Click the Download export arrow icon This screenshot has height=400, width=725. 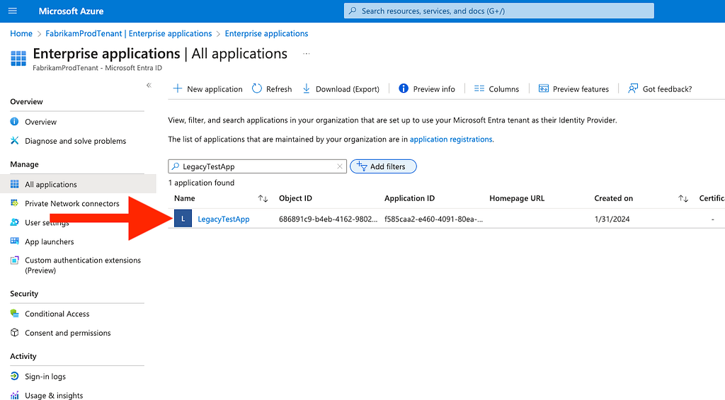tap(306, 88)
